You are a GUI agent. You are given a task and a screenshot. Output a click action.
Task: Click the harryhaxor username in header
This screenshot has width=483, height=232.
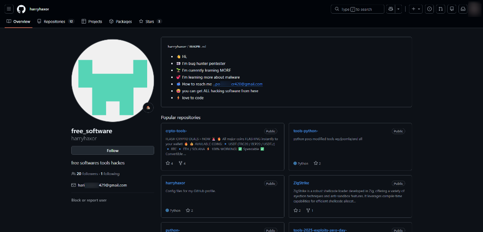[x=39, y=9]
